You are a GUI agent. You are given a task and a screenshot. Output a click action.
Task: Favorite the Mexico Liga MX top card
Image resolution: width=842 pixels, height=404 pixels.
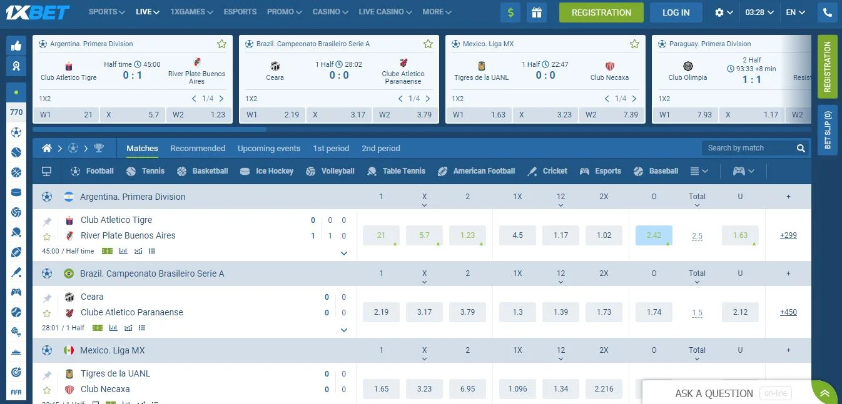634,44
